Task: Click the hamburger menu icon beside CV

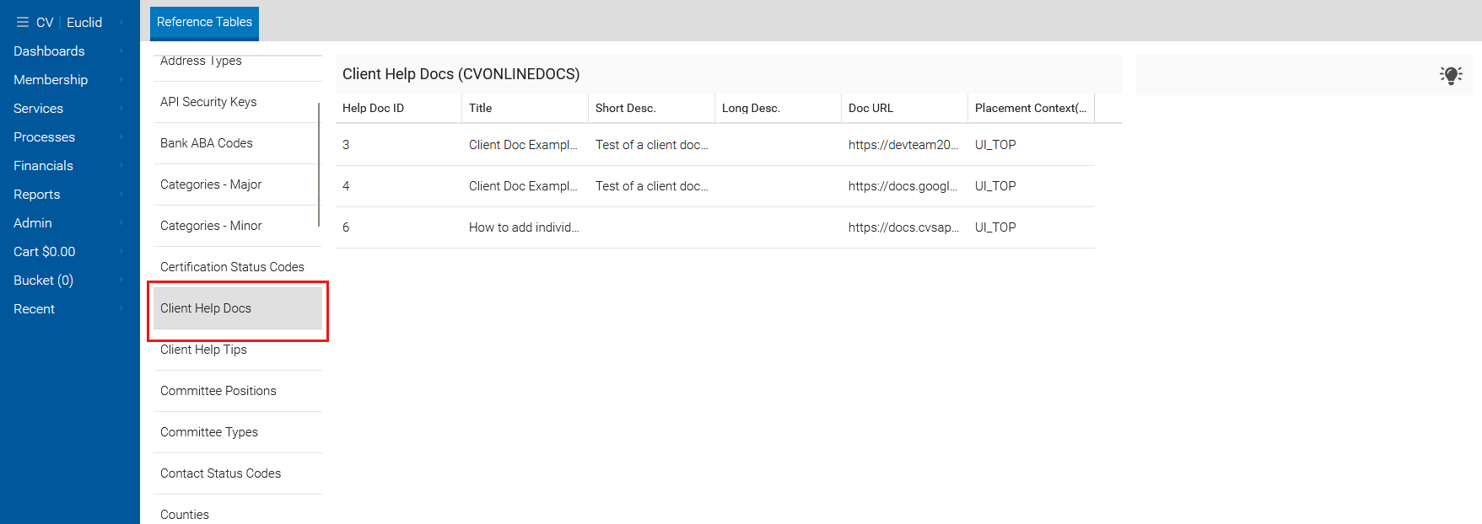Action: coord(23,23)
